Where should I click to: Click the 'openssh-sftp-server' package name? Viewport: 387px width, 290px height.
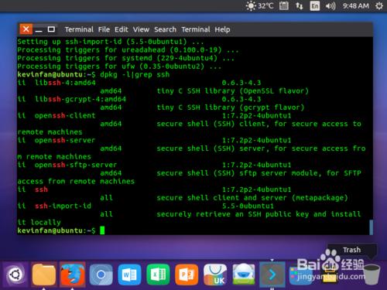pyautogui.click(x=76, y=165)
